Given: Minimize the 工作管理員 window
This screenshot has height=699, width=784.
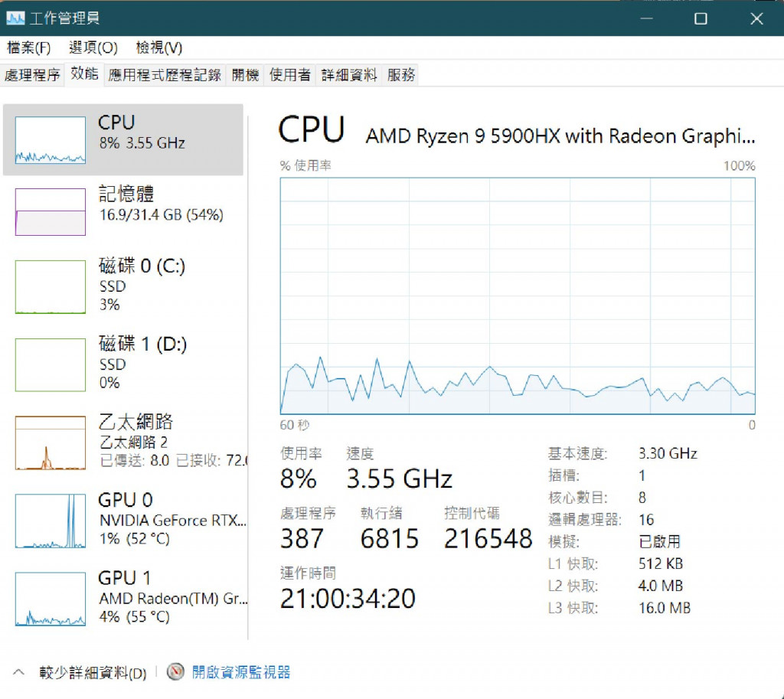Looking at the screenshot, I should [x=646, y=18].
